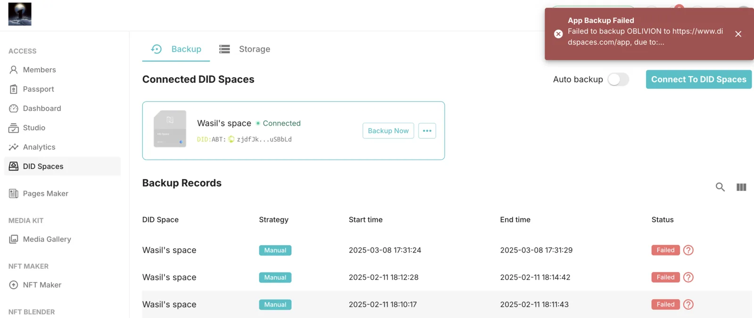Click the app logo avatar at top left
The height and width of the screenshot is (318, 754).
pyautogui.click(x=20, y=14)
